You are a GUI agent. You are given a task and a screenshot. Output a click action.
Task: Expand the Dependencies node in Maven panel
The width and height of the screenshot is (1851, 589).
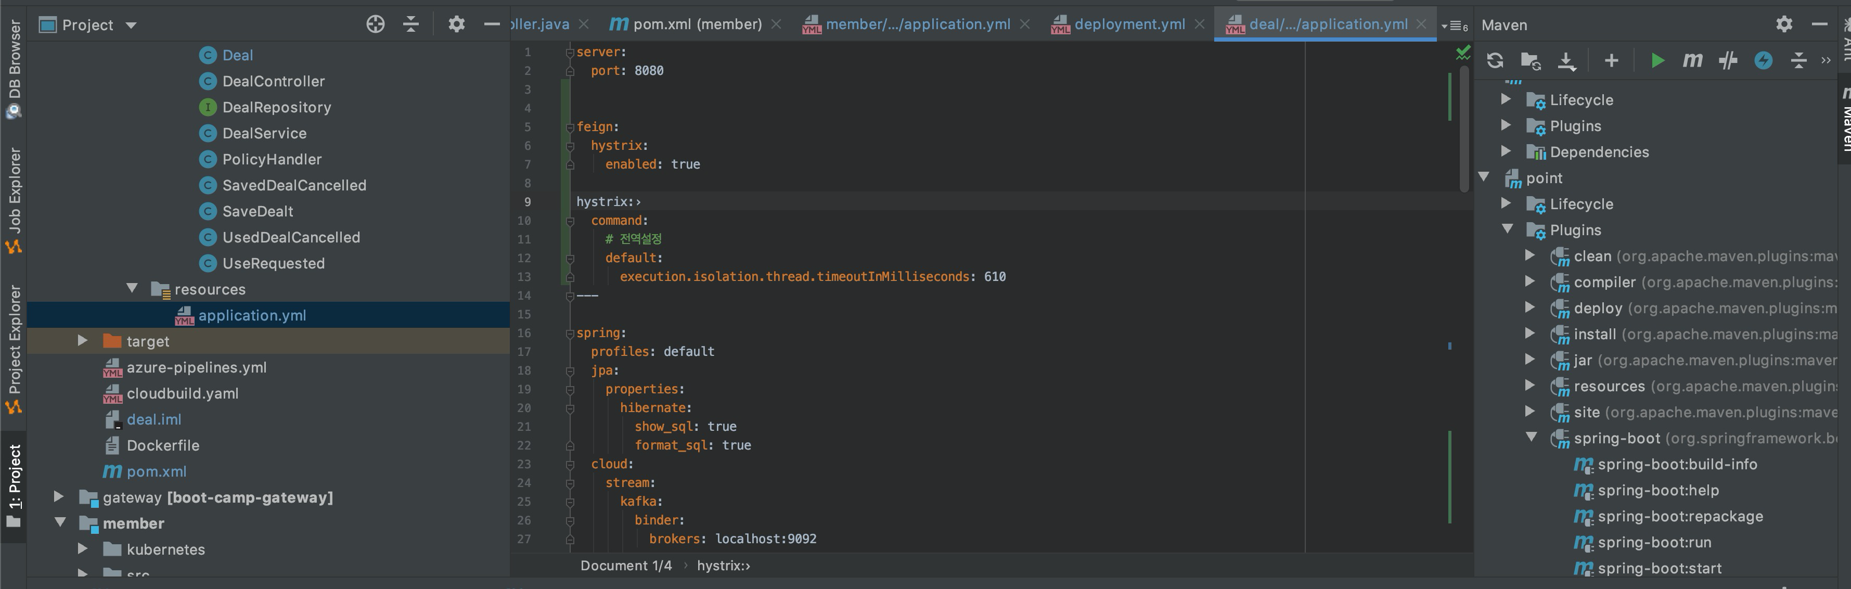(1506, 151)
